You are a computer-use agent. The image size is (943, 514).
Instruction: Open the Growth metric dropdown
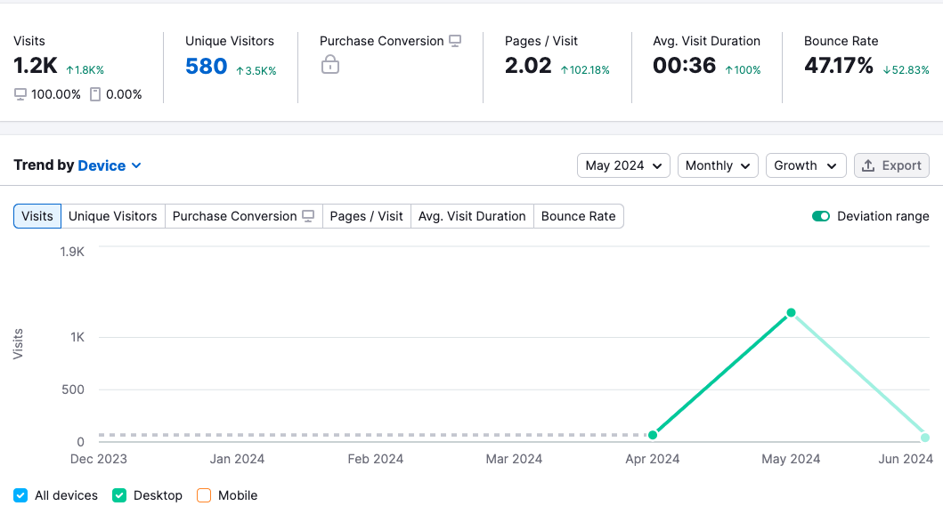[805, 165]
